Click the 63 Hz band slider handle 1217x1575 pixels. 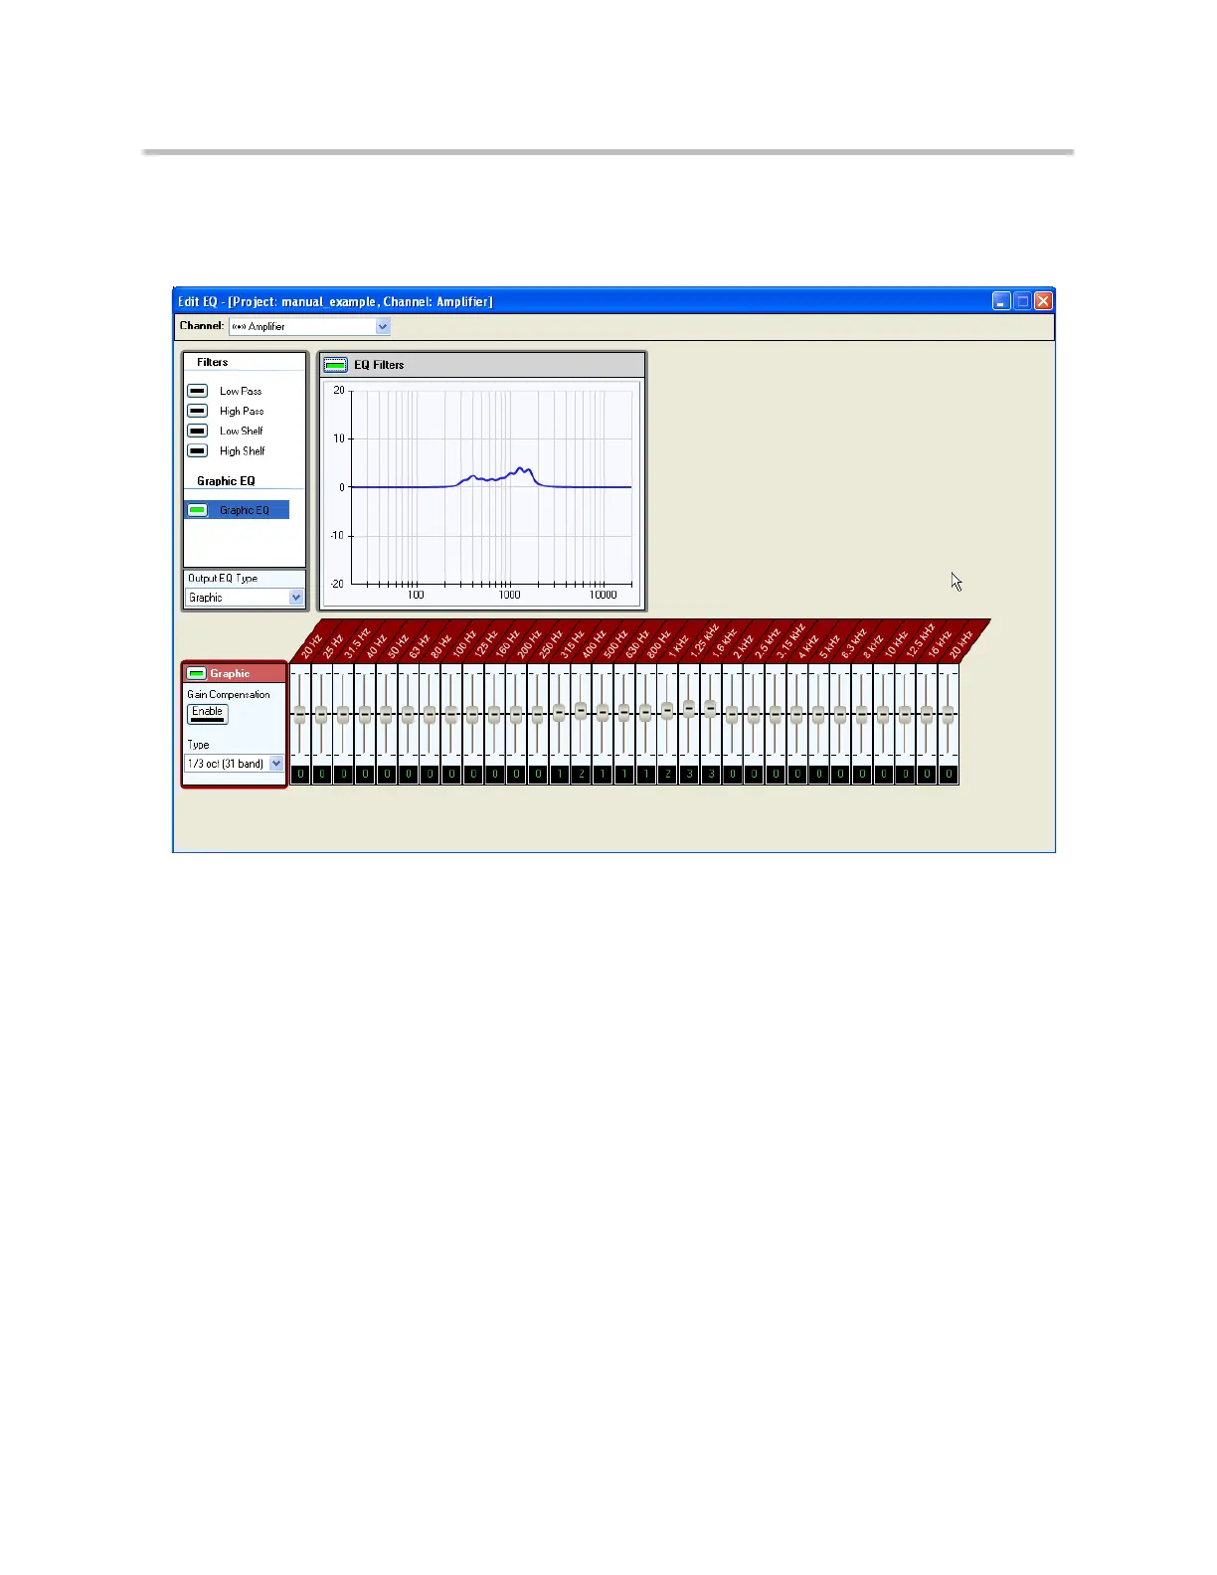tap(408, 714)
